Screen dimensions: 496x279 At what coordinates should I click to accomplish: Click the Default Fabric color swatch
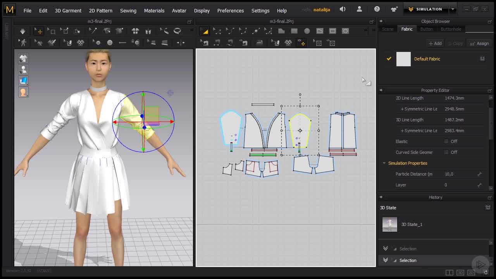click(403, 59)
